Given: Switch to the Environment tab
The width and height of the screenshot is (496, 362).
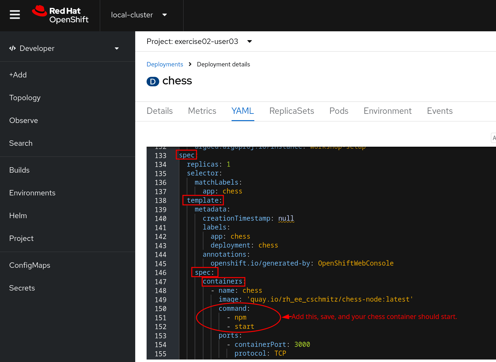Looking at the screenshot, I should tap(388, 111).
